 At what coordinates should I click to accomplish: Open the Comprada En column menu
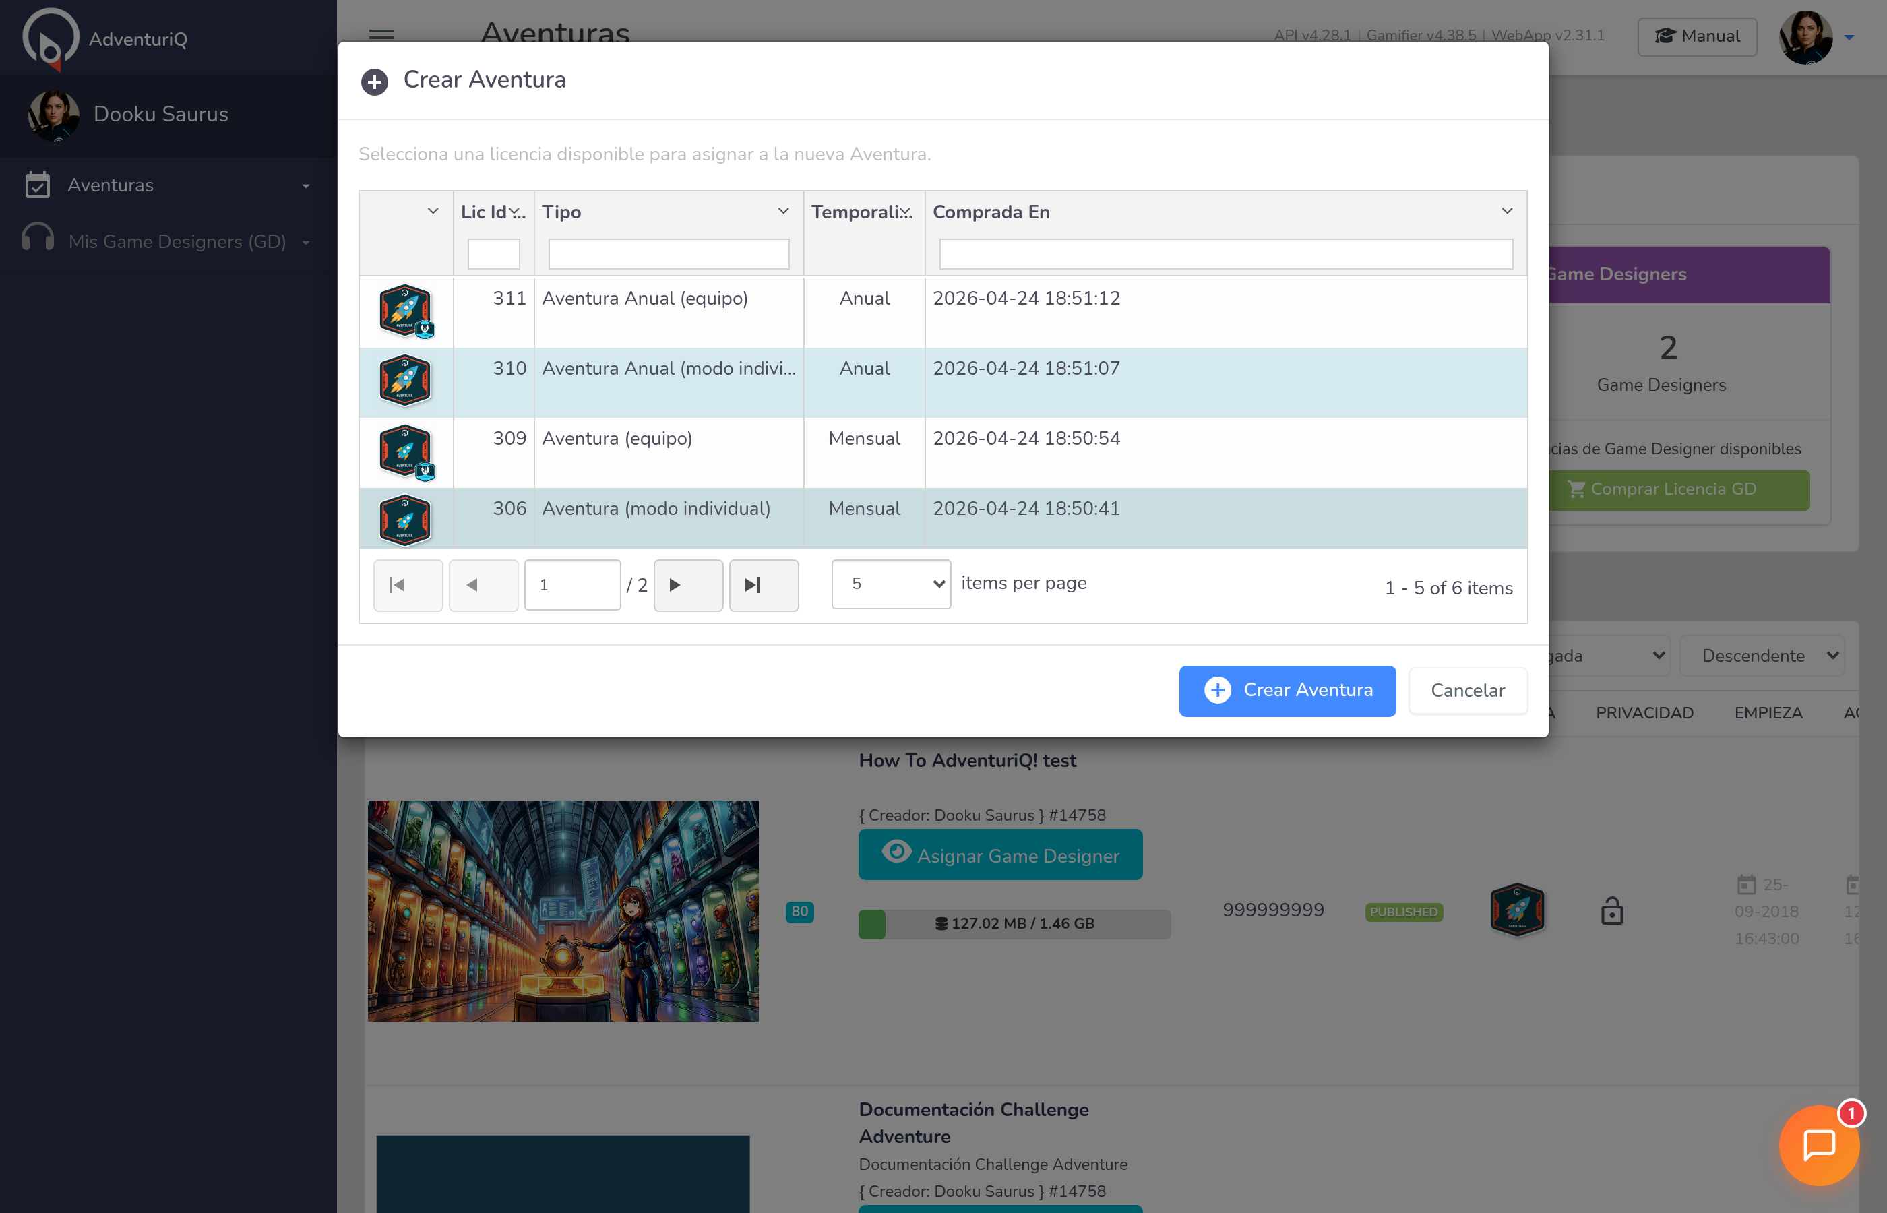(x=1507, y=211)
